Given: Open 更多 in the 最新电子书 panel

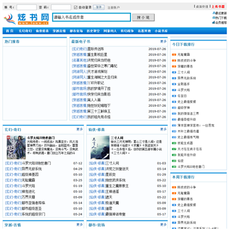Looking at the screenshot, I should pyautogui.click(x=163, y=41).
